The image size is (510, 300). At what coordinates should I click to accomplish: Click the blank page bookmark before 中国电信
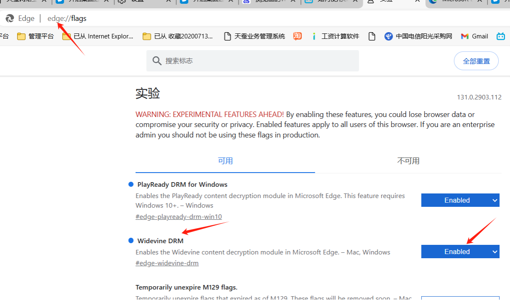[x=372, y=36]
